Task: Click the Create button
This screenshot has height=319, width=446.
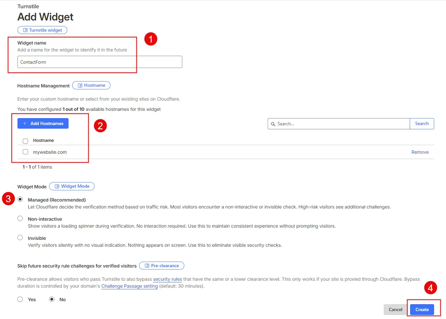Action: 422,309
